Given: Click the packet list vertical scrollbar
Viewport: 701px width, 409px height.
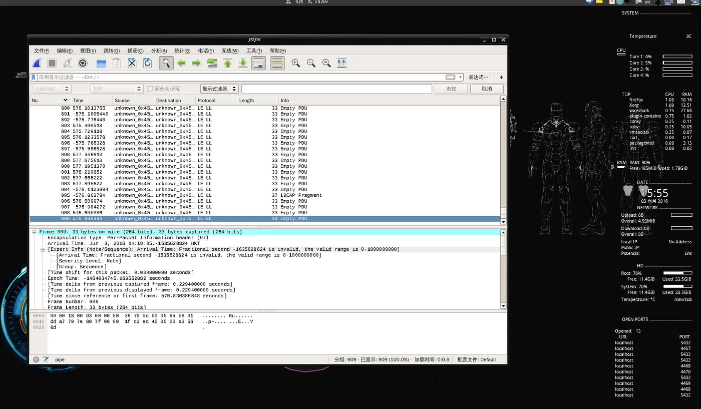Looking at the screenshot, I should click(503, 160).
